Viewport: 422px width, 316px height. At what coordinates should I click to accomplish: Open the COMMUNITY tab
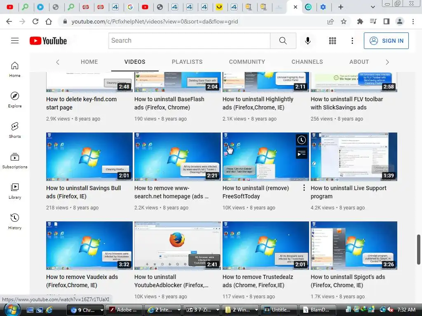[x=247, y=62]
